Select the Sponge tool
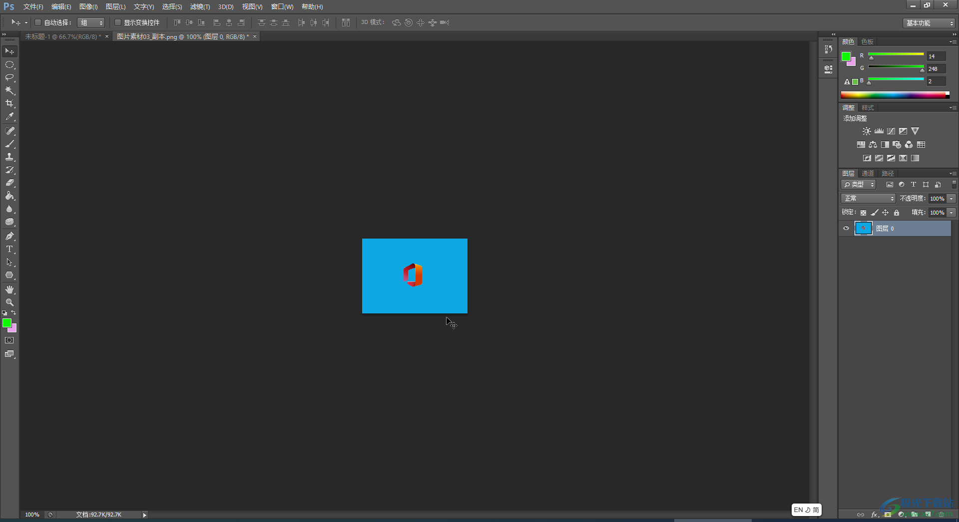This screenshot has height=522, width=959. tap(9, 222)
